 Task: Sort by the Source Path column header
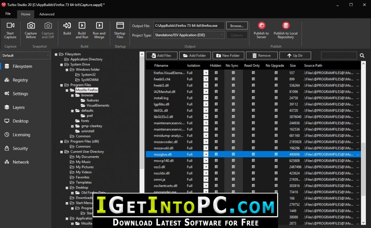coord(313,65)
